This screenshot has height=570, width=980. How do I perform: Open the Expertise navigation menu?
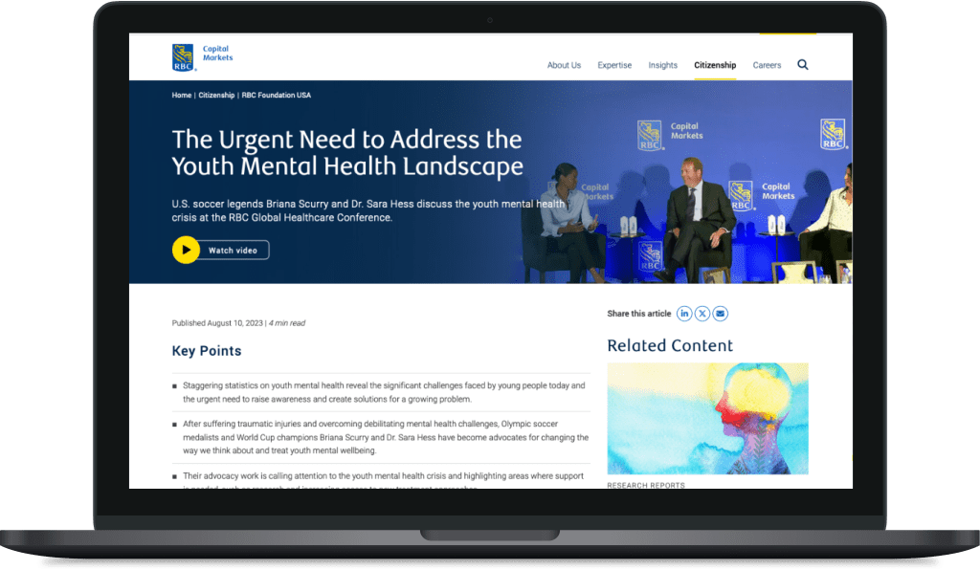pos(614,66)
